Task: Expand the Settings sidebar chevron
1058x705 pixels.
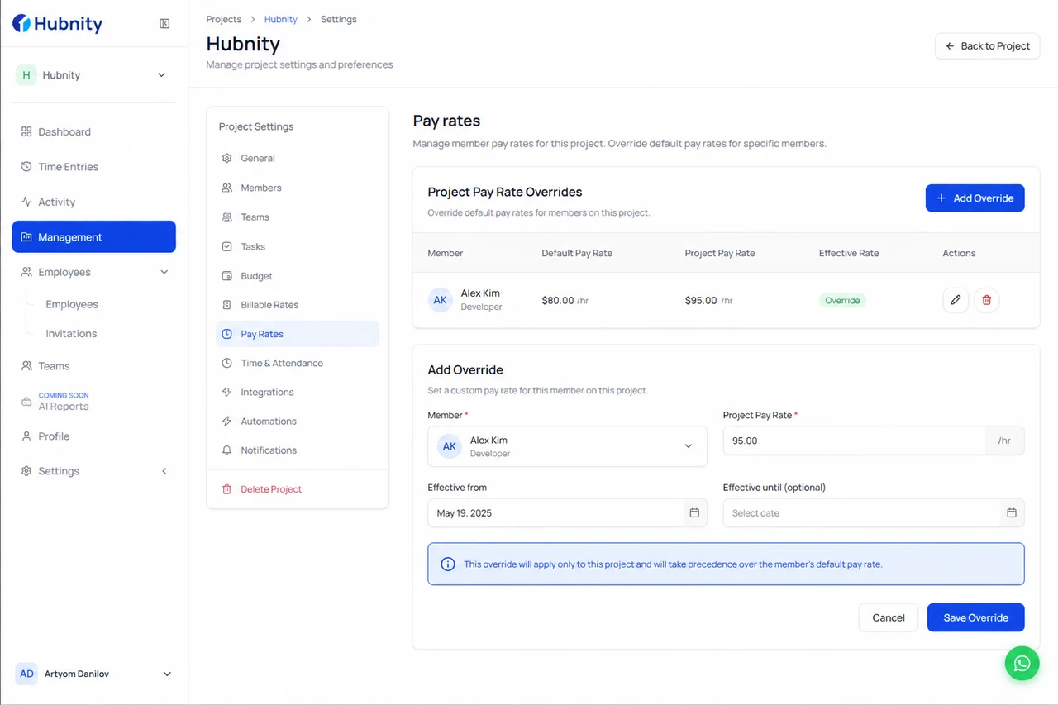Action: click(164, 471)
